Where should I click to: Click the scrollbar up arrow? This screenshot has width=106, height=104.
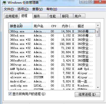point(98,25)
